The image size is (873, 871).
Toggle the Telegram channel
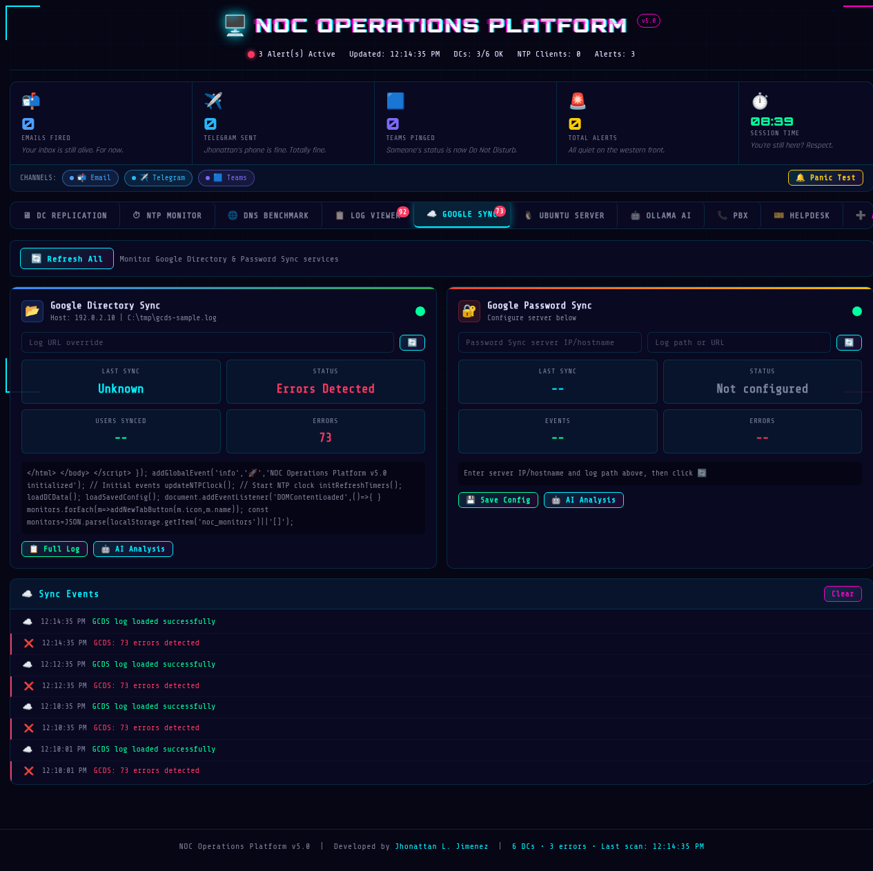coord(158,178)
